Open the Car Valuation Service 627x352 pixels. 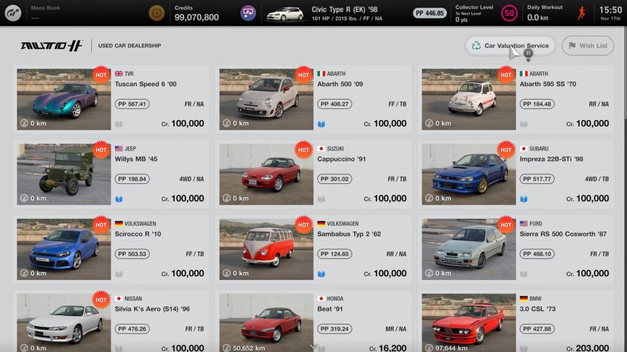[510, 45]
